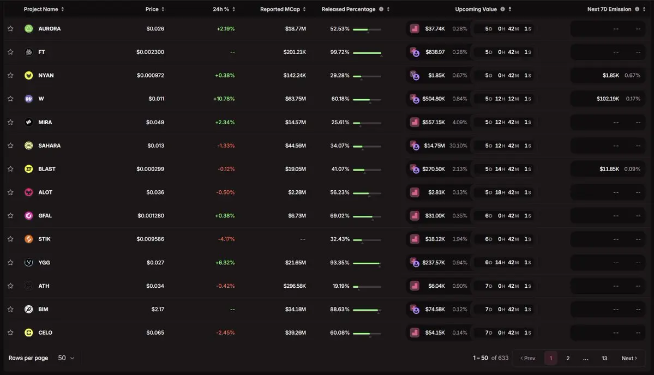Image resolution: width=654 pixels, height=375 pixels.
Task: Click the Next page button
Action: pos(629,358)
